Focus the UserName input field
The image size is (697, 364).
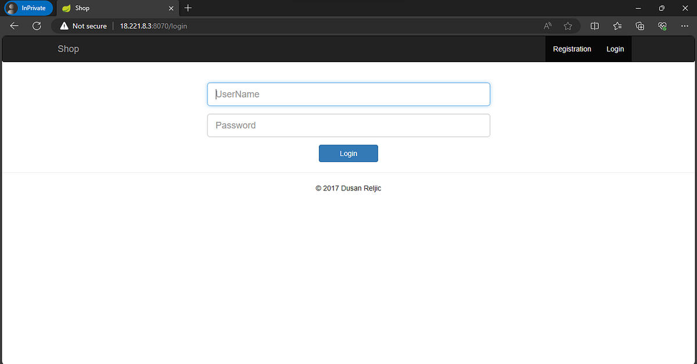pyautogui.click(x=348, y=94)
